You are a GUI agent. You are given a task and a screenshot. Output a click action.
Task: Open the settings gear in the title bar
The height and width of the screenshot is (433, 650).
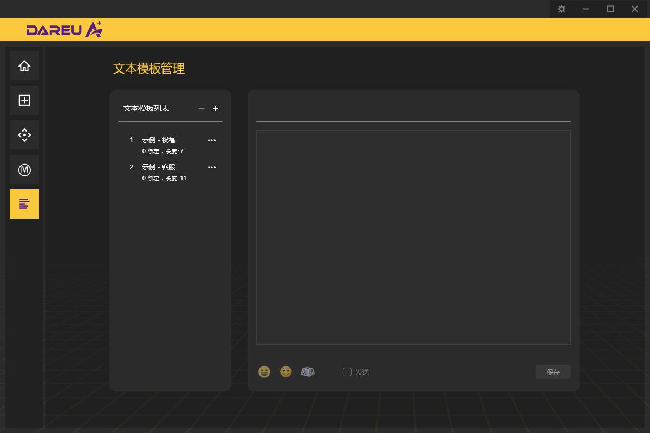[562, 9]
